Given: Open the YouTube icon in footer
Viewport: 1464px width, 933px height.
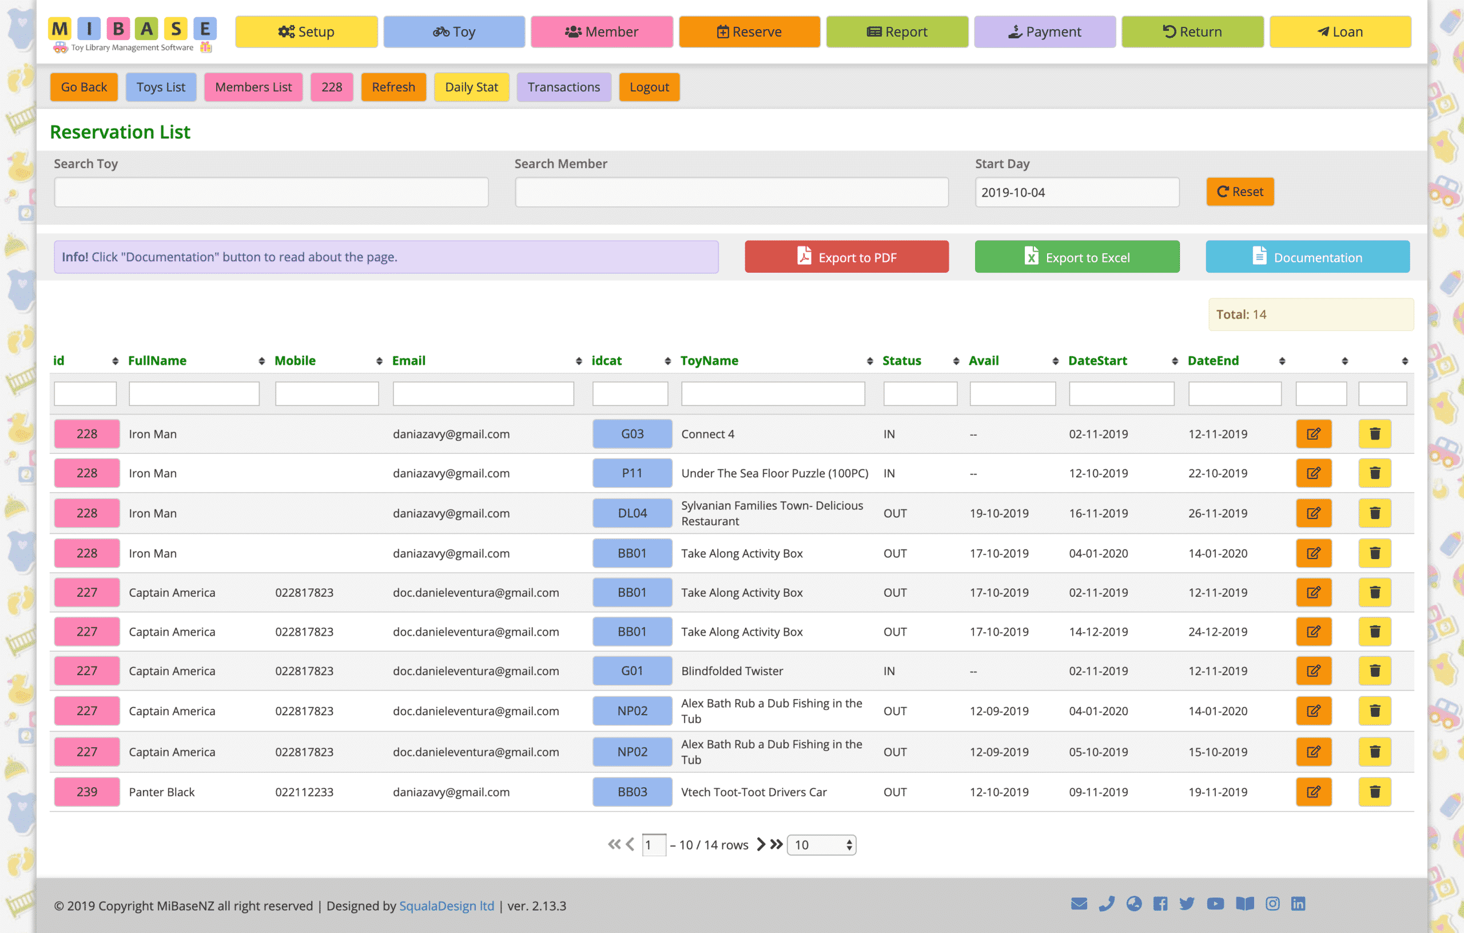Looking at the screenshot, I should [1215, 904].
